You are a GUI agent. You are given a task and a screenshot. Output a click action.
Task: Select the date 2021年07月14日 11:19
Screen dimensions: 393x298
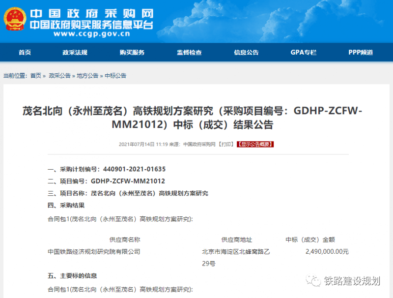[x=143, y=144]
